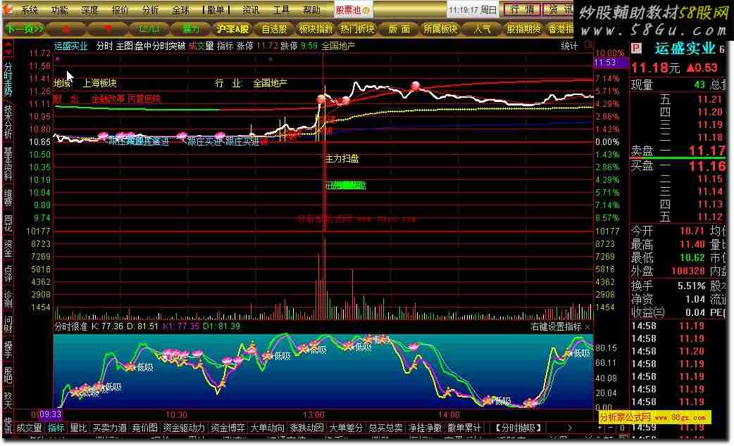Screen dimensions: 734x446
Task: Open the 自选股 list
Action: click(274, 29)
